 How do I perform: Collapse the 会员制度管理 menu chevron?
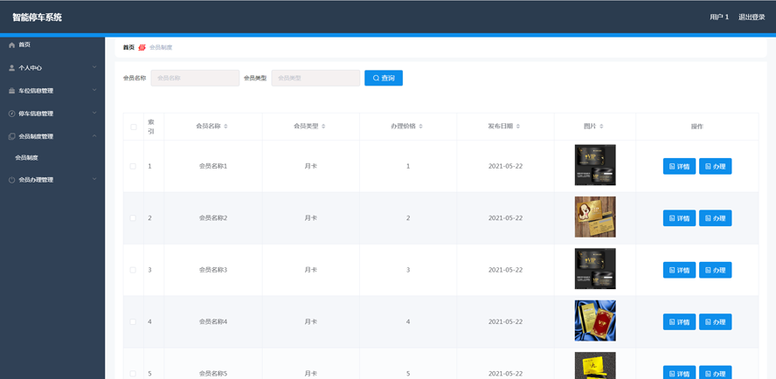coord(94,136)
